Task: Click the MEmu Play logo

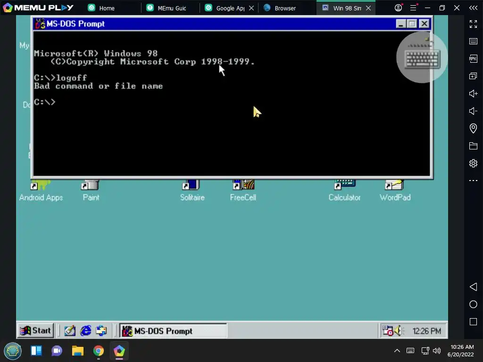Action: [38, 8]
